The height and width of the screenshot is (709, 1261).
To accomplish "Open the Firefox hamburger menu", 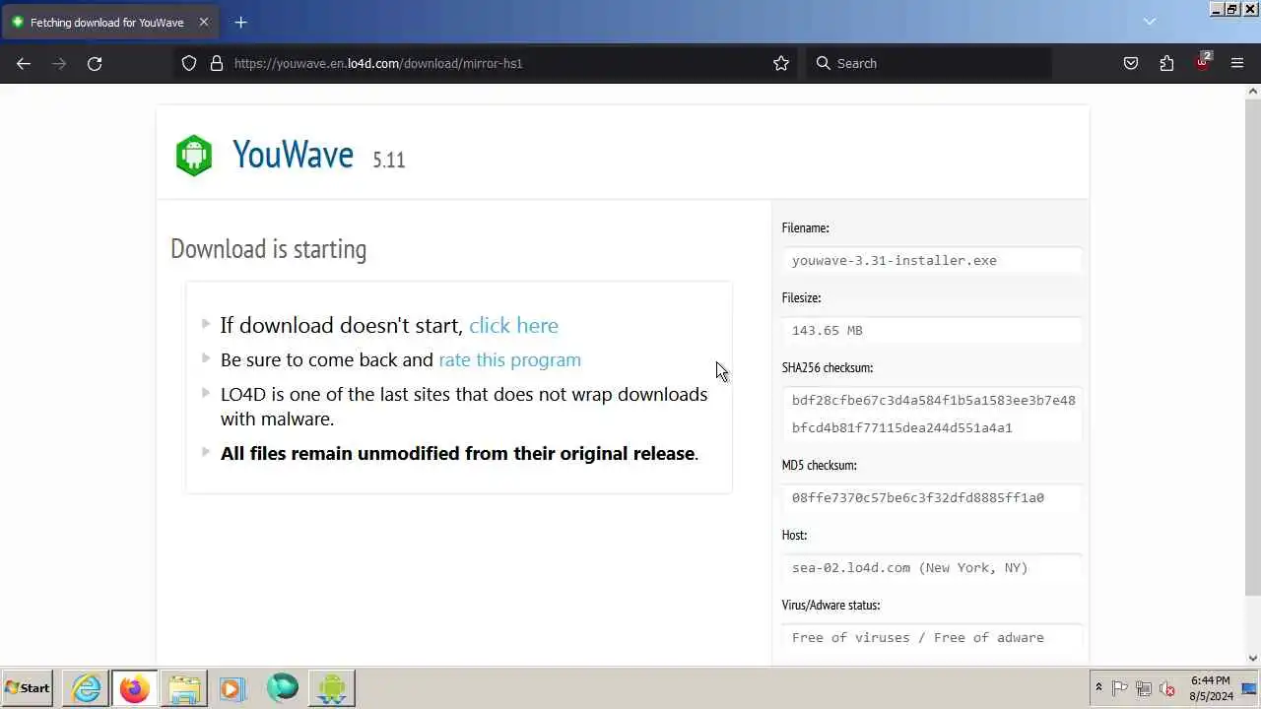I will (x=1237, y=63).
